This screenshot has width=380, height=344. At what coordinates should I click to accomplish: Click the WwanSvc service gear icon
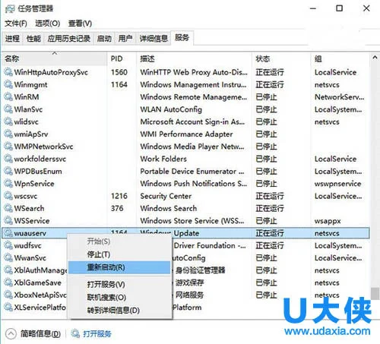tap(8, 258)
